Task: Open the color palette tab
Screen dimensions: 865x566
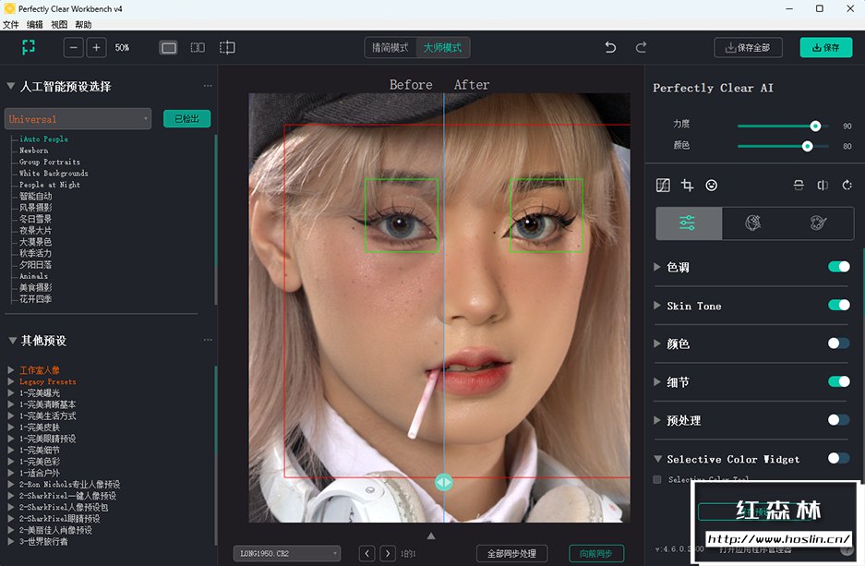Action: coord(819,223)
